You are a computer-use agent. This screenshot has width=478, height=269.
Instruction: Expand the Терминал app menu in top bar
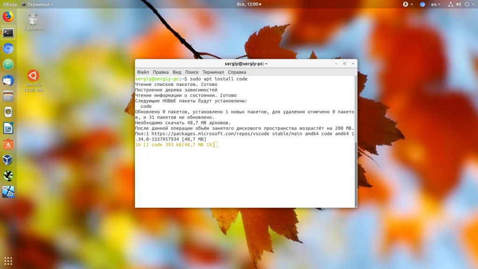tap(37, 4)
